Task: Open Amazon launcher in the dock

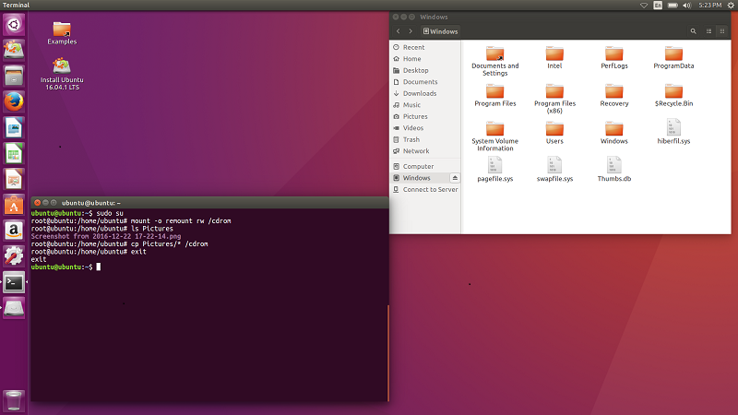Action: click(14, 231)
